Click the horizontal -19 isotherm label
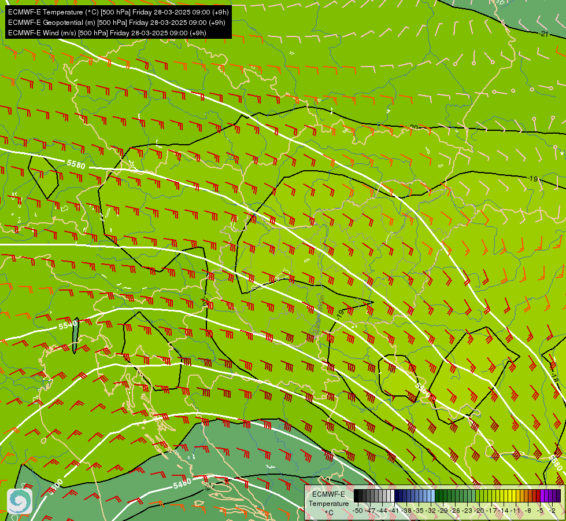 pos(533,179)
